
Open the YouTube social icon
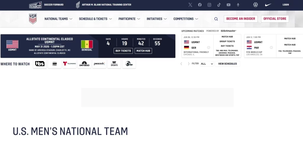[x=229, y=5]
